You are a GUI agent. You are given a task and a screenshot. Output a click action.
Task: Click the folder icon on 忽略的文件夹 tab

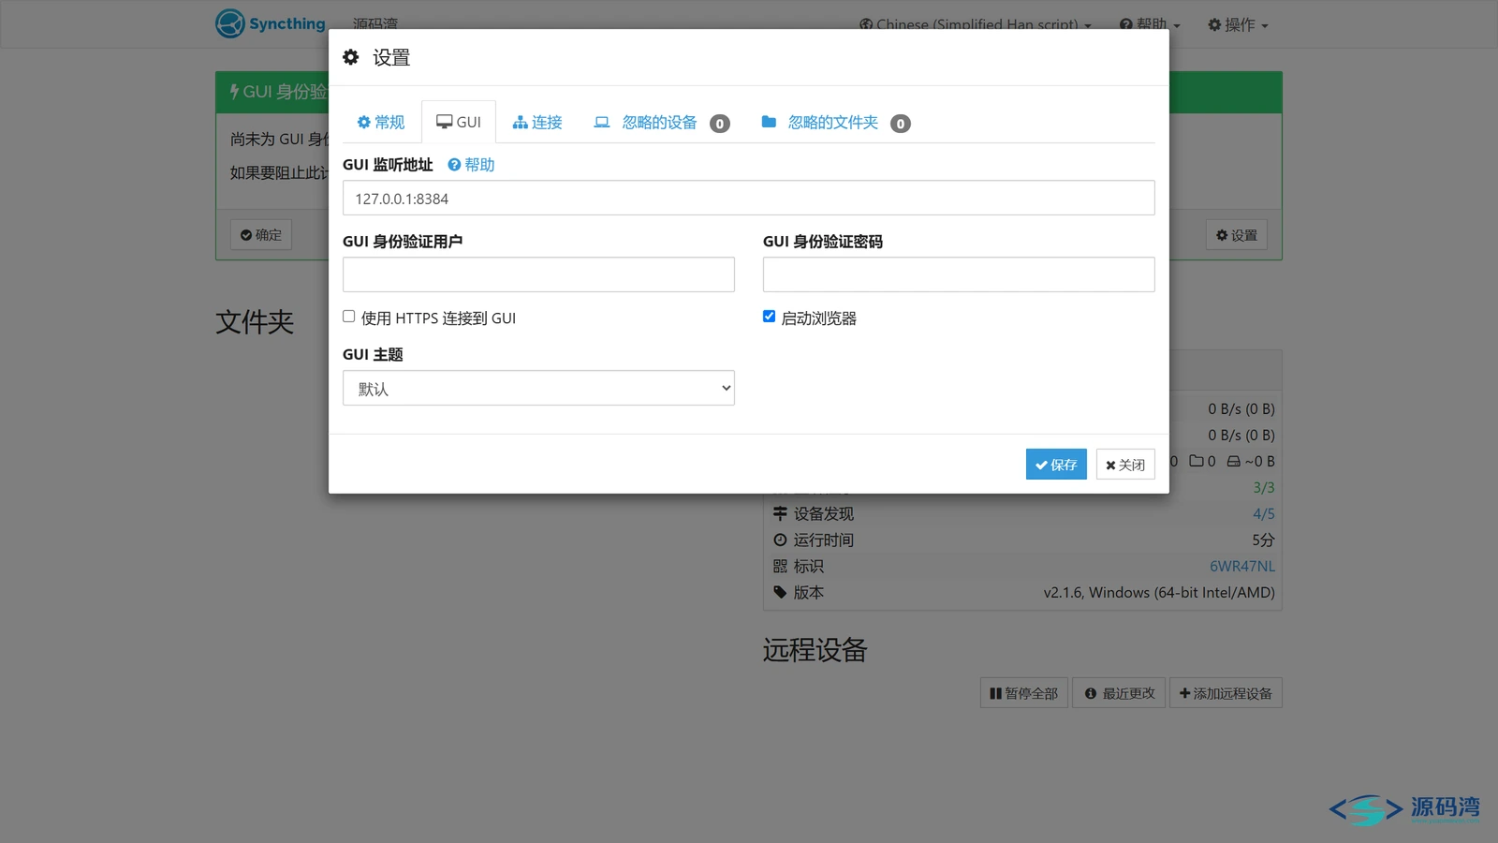769,122
